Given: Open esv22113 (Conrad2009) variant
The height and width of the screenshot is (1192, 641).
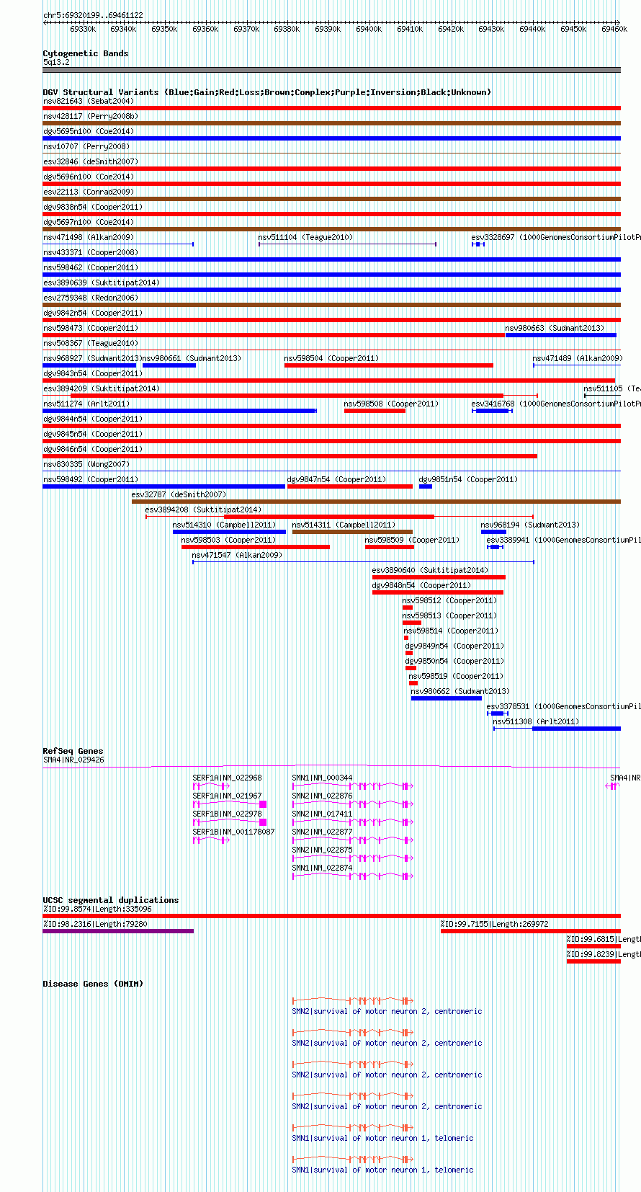Looking at the screenshot, I should click(89, 192).
